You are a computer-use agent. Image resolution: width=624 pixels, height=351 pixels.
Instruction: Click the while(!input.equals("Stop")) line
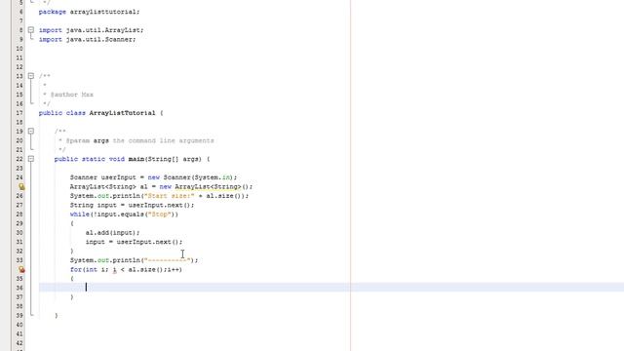[x=124, y=214]
